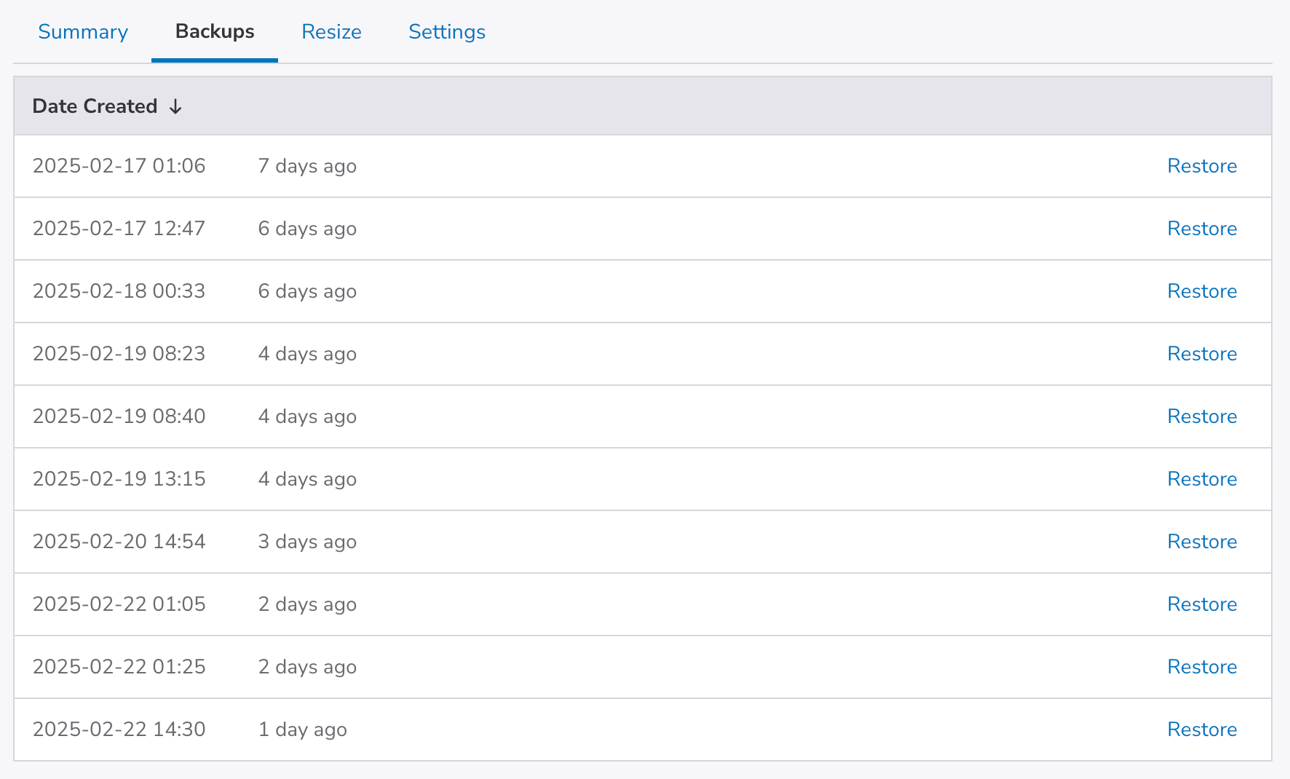Go to the Settings tab
This screenshot has width=1290, height=779.
point(447,32)
